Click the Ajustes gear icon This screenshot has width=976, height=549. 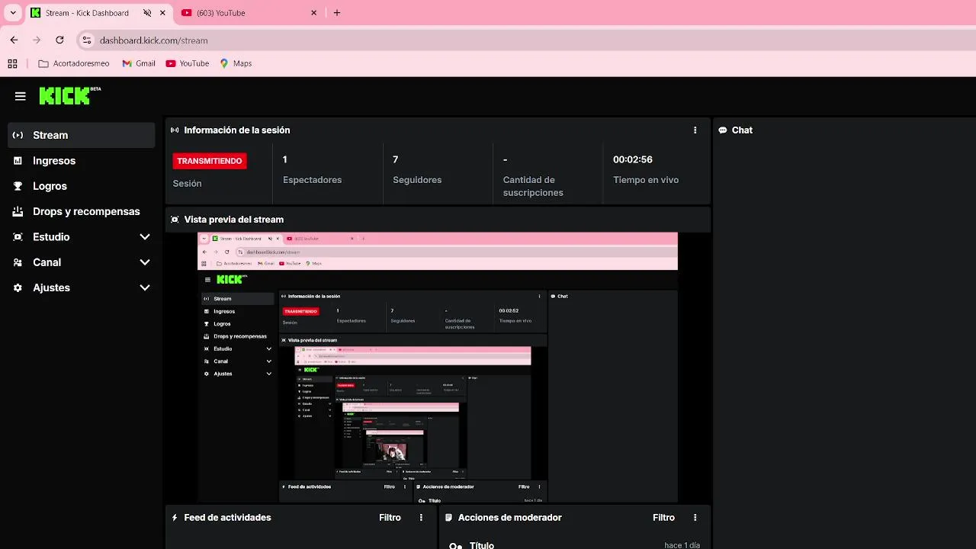(18, 287)
